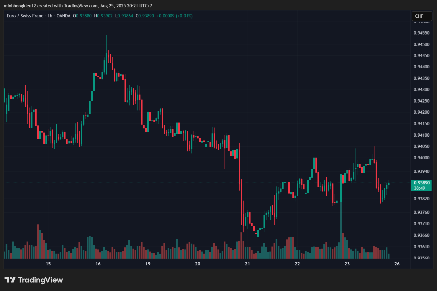Click the 0.94450 price axis label
This screenshot has width=437, height=291.
421,56
